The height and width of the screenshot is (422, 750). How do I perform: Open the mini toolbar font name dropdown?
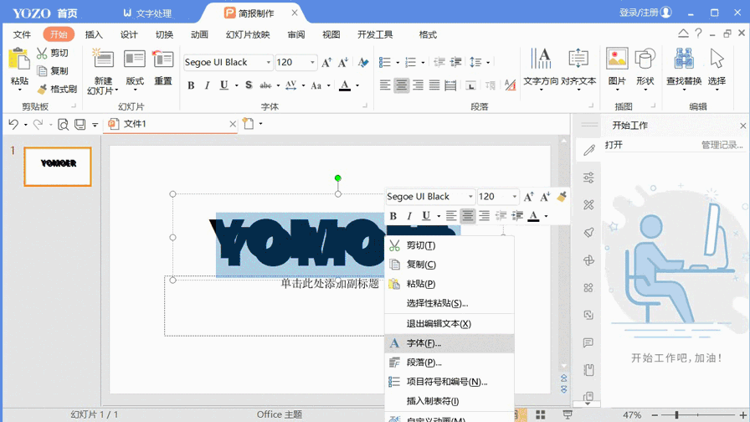tap(470, 197)
